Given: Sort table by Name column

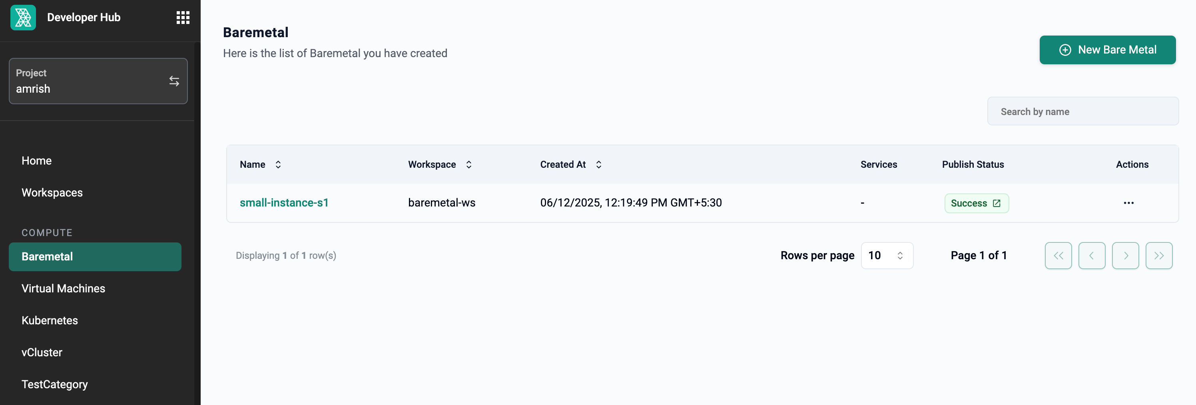Looking at the screenshot, I should pos(278,165).
